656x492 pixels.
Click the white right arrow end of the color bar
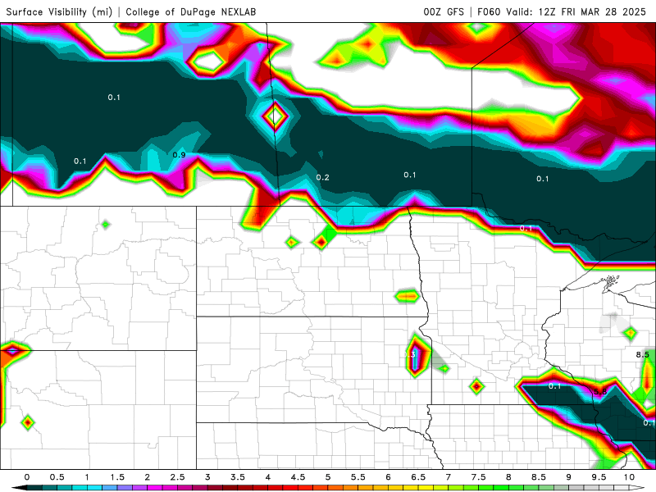[637, 488]
